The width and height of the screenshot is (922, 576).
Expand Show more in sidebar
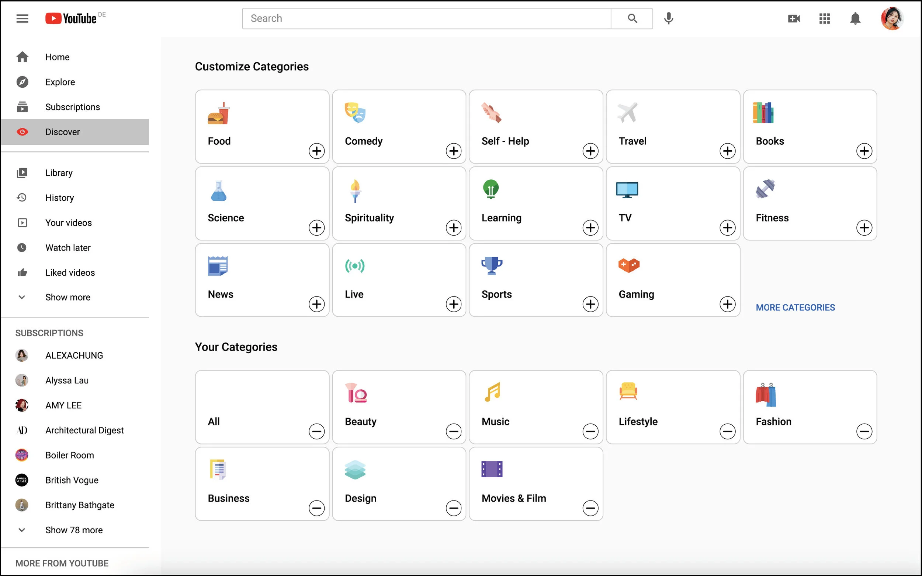(67, 297)
